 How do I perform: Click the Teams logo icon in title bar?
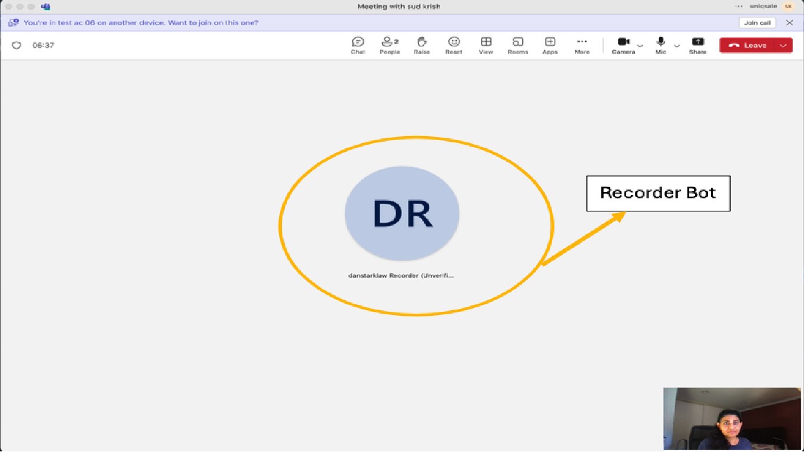point(45,6)
